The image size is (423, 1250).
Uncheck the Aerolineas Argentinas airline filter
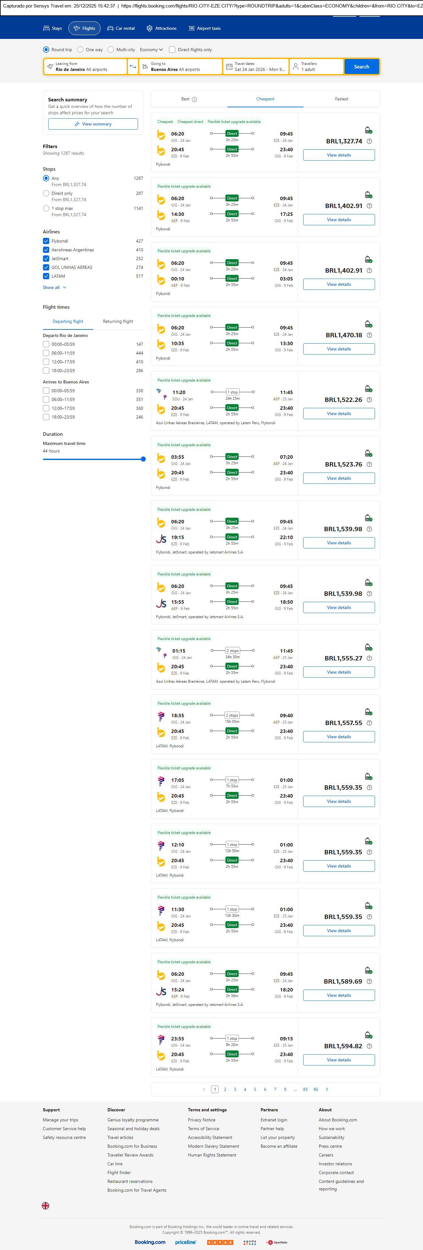pos(46,250)
